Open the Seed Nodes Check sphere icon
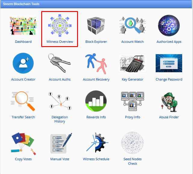The image size is (193, 174). (x=132, y=143)
